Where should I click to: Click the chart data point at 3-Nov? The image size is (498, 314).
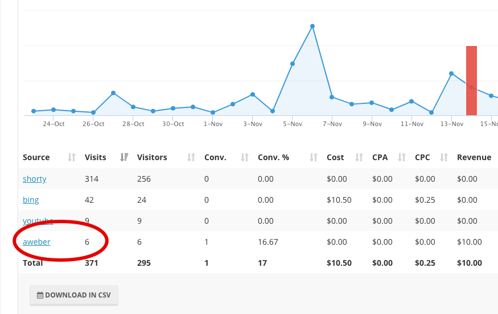click(253, 94)
